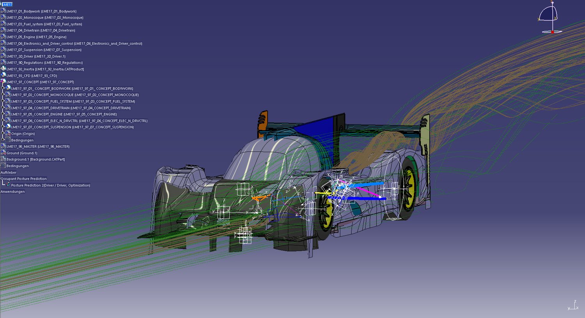Screen dimensions: 585x318
Task: Select the Occupant Posture Prediction entry
Action: coord(23,179)
